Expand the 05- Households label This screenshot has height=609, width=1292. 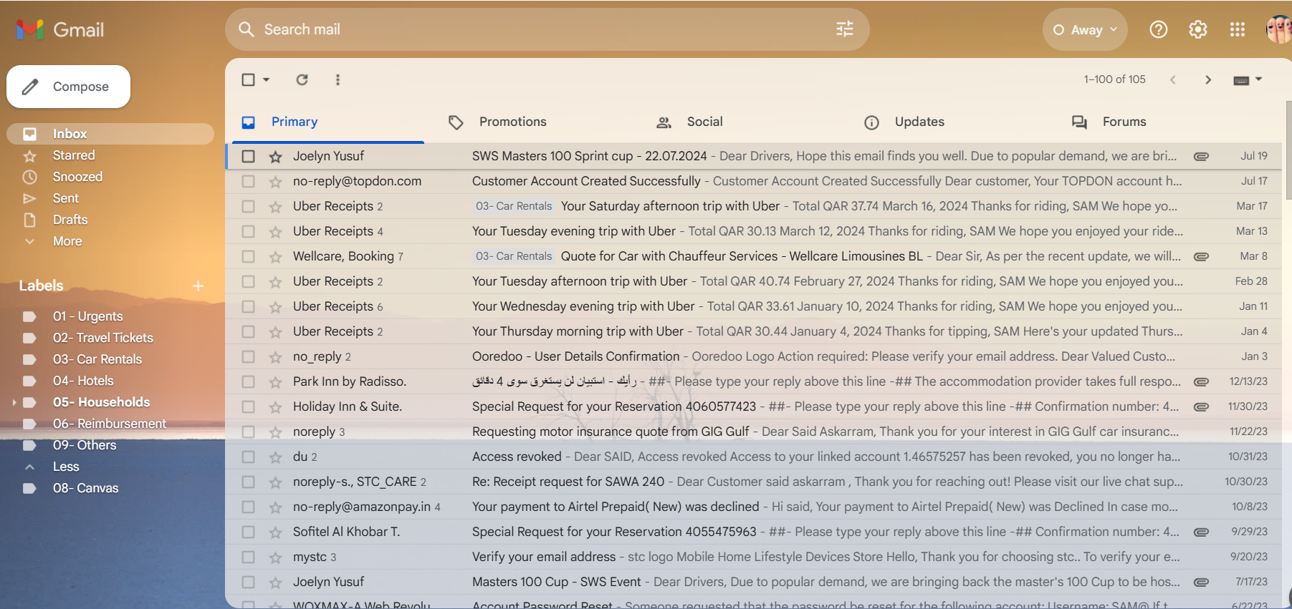[x=14, y=403]
